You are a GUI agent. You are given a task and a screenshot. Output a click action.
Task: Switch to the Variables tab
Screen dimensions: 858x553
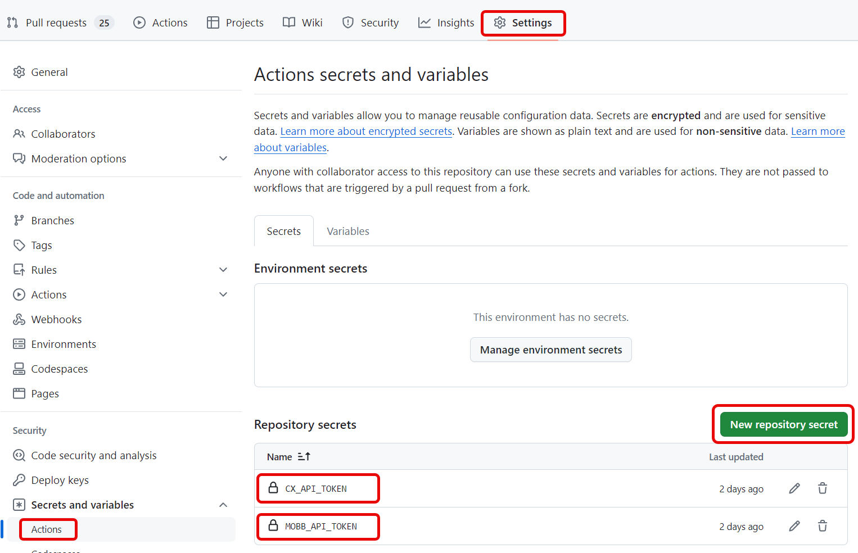(x=348, y=232)
